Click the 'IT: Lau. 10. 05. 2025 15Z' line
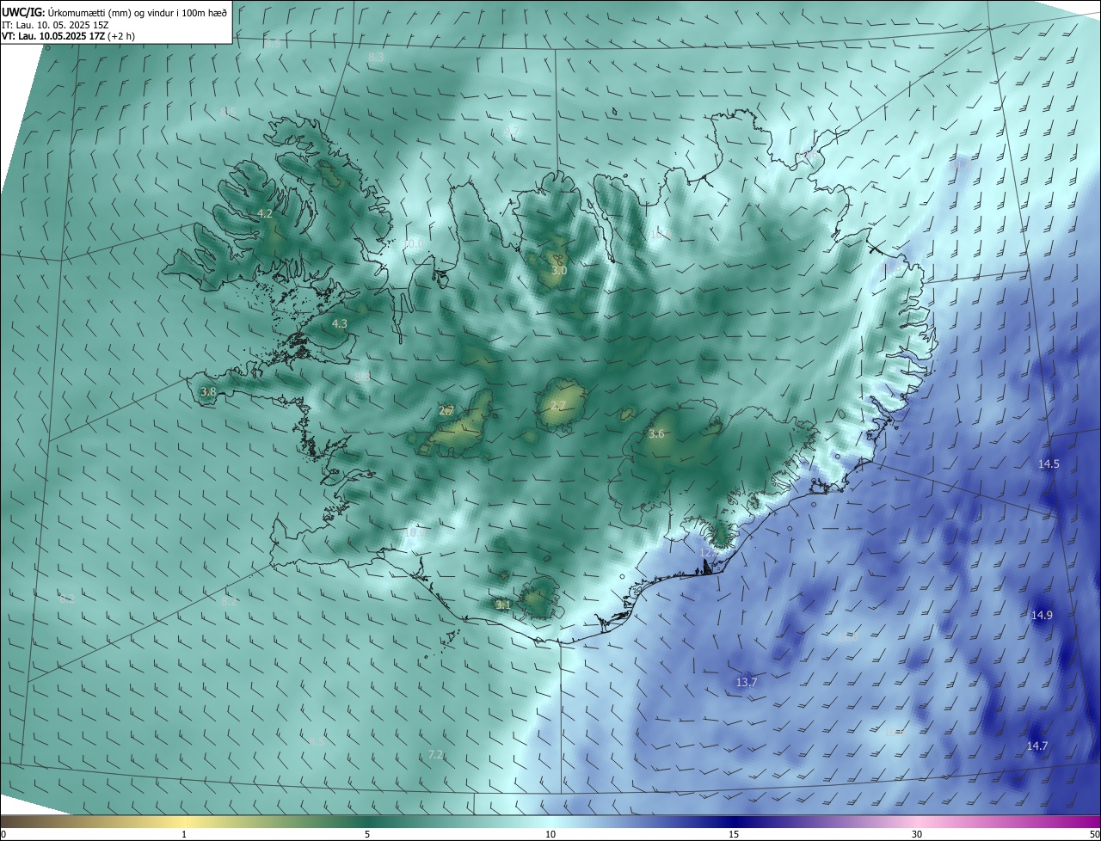 point(54,24)
